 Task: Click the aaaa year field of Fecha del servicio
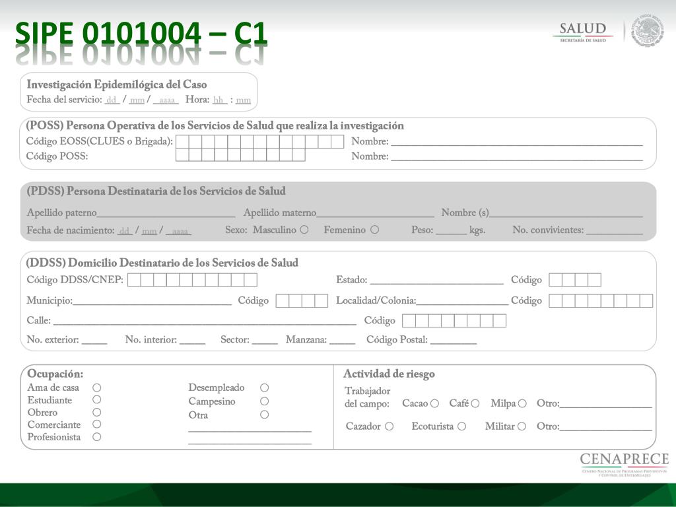tap(166, 100)
